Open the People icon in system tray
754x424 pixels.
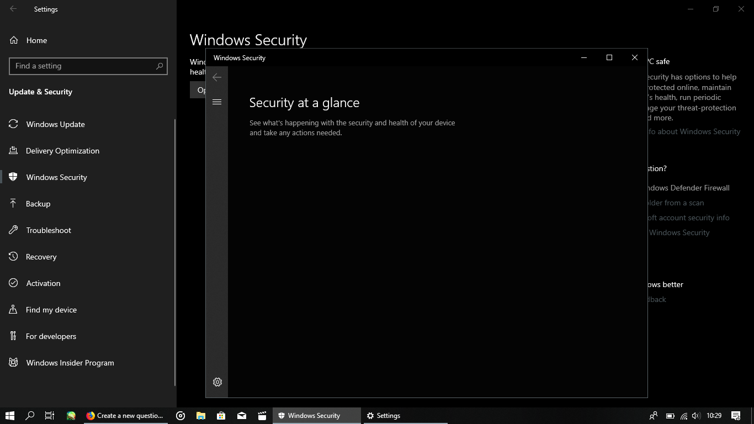click(x=654, y=416)
